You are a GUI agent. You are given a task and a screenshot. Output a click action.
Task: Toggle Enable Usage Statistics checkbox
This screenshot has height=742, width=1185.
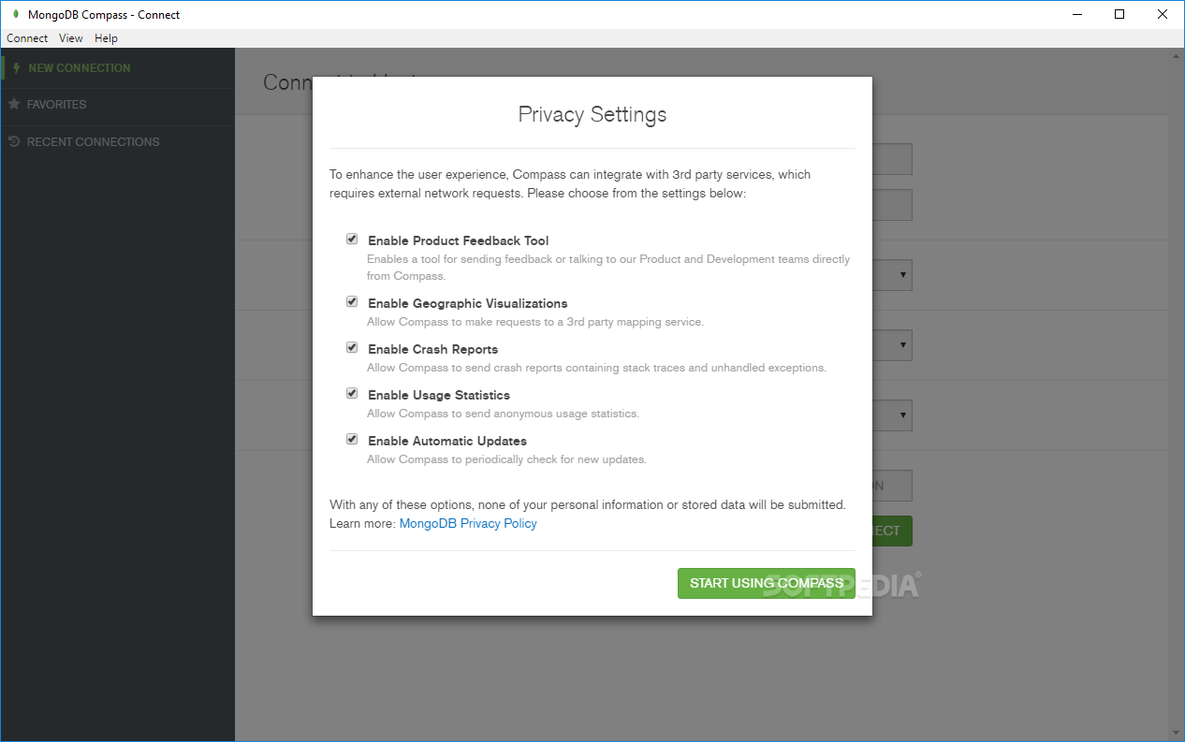pyautogui.click(x=352, y=393)
